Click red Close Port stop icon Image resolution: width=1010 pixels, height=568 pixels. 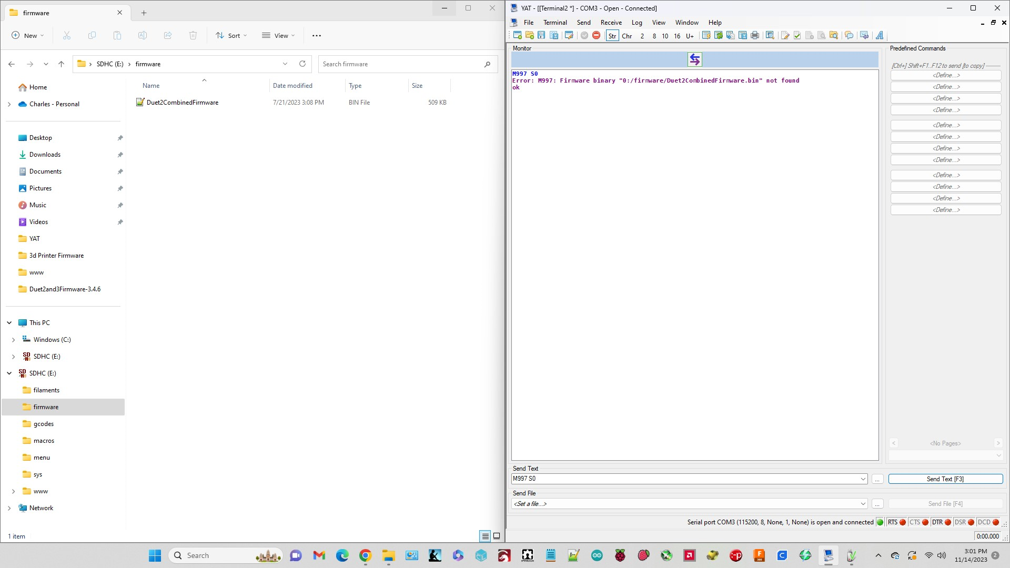pos(597,35)
